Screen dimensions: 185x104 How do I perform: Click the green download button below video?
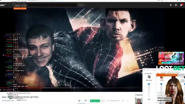click(x=95, y=101)
